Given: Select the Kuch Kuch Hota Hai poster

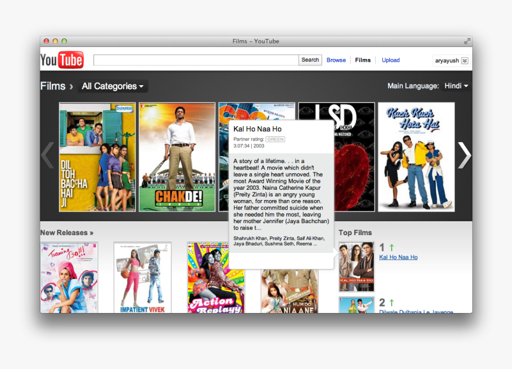Looking at the screenshot, I should click(x=416, y=157).
